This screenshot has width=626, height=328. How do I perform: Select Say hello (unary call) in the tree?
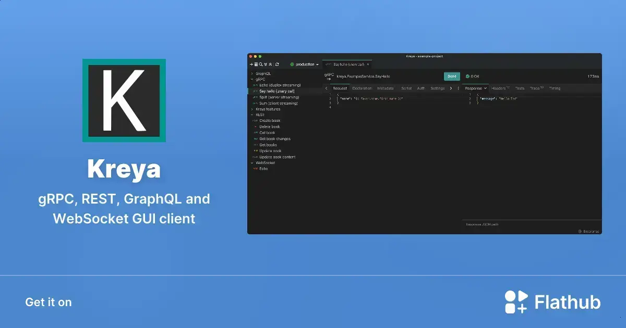(277, 91)
